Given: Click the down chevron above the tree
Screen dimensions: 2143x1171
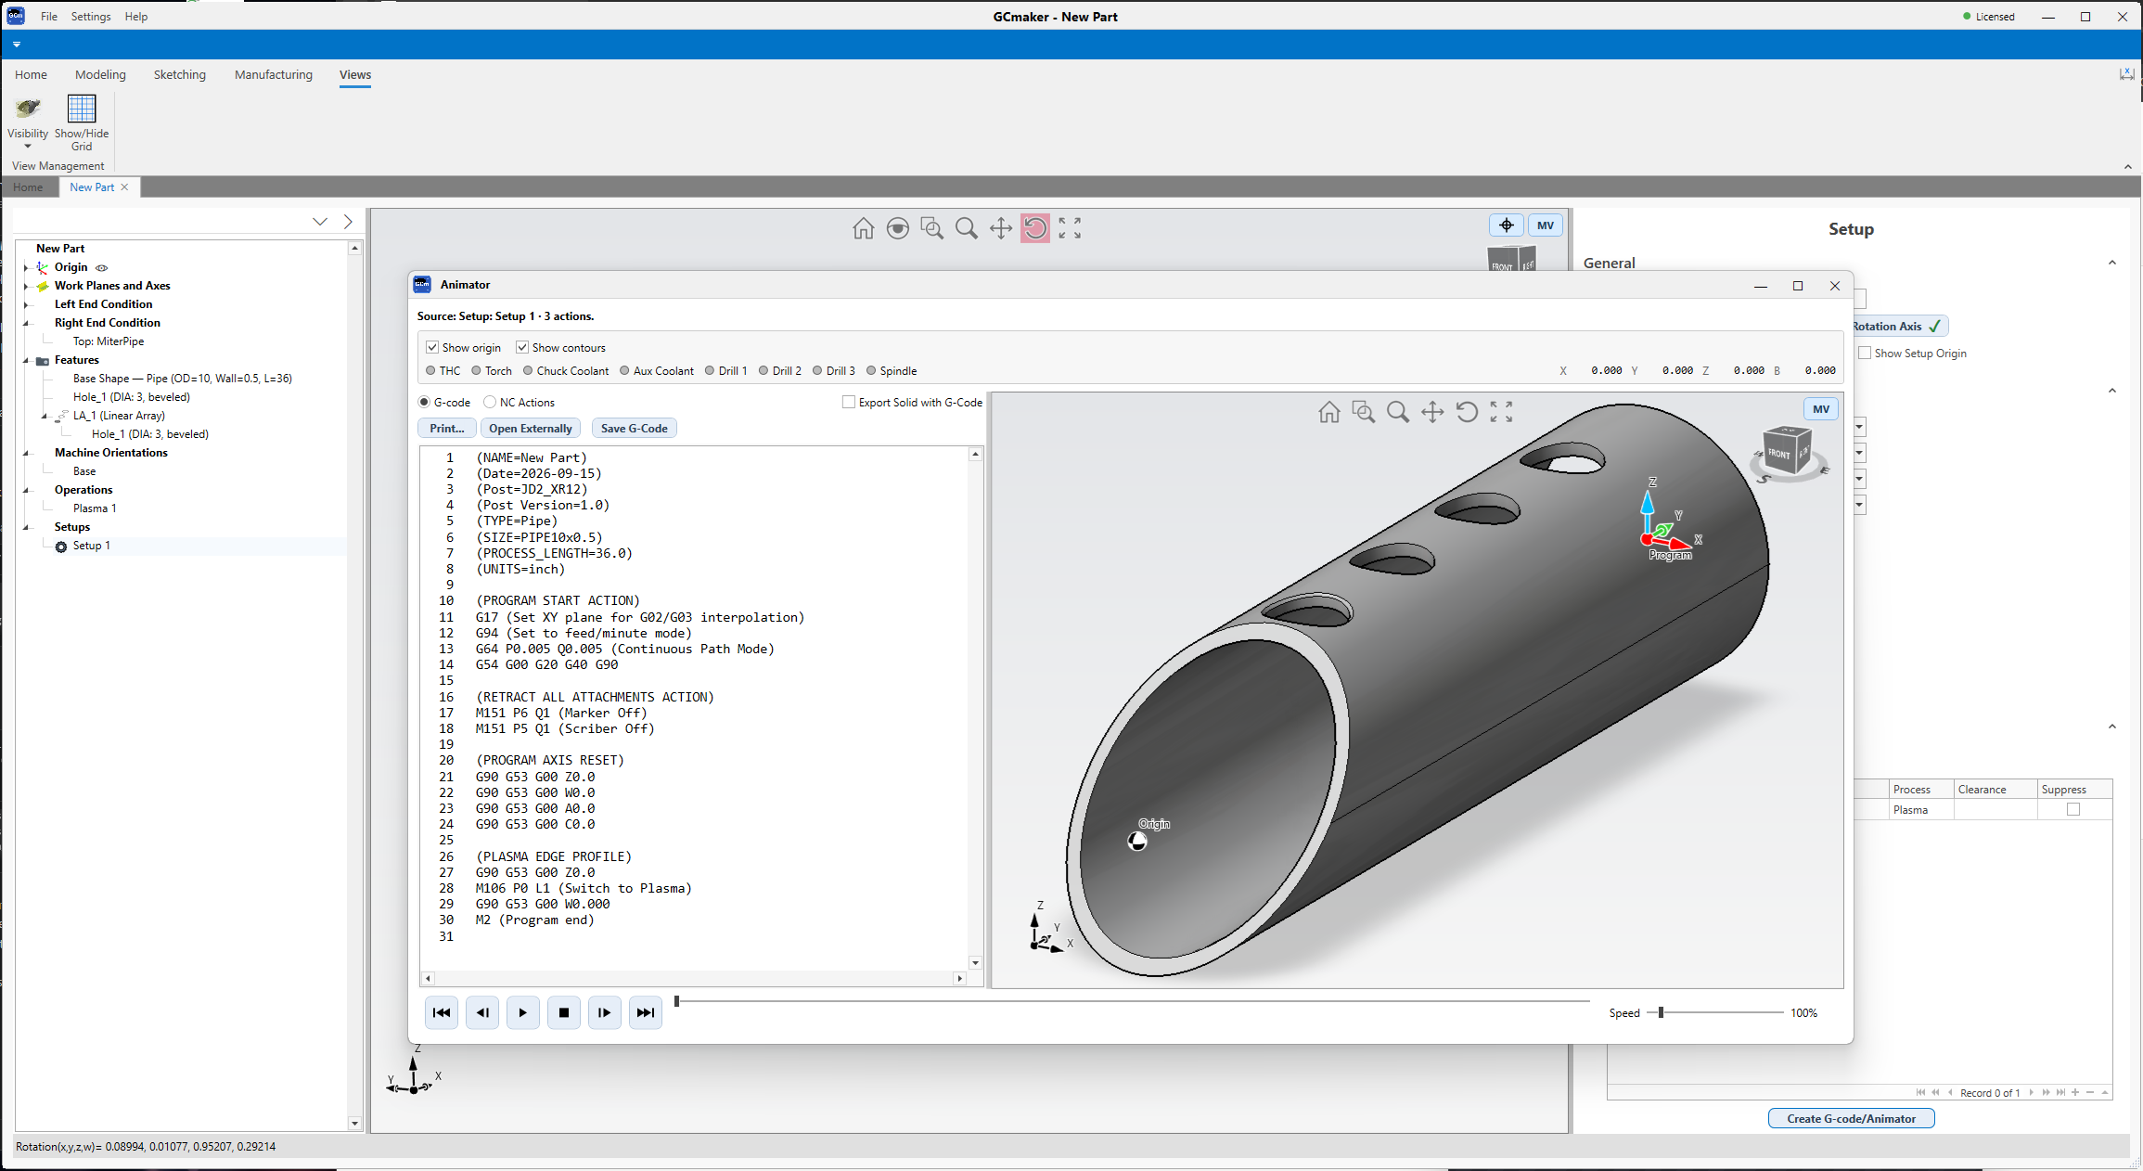Looking at the screenshot, I should point(320,222).
